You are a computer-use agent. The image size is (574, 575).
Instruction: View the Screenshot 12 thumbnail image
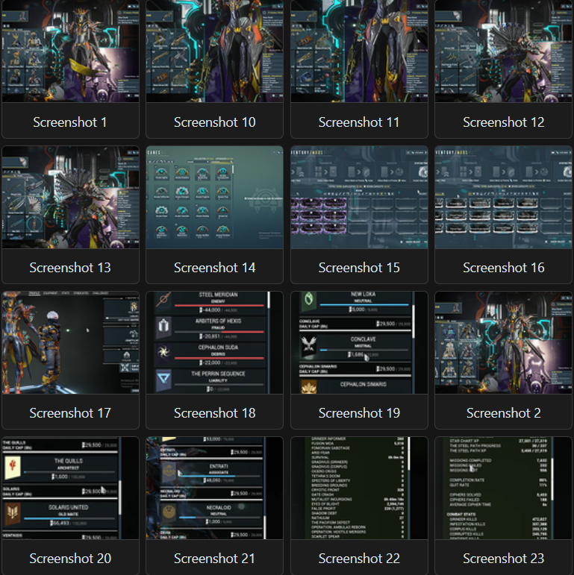(503, 51)
